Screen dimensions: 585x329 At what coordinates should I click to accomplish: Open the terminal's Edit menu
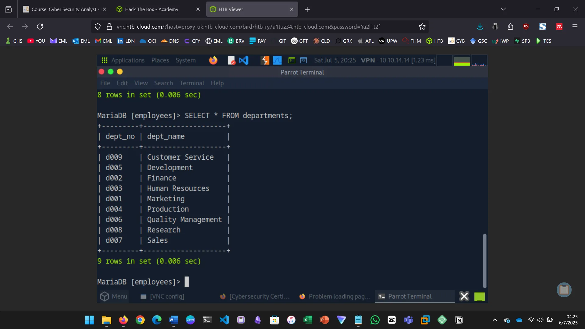(122, 83)
